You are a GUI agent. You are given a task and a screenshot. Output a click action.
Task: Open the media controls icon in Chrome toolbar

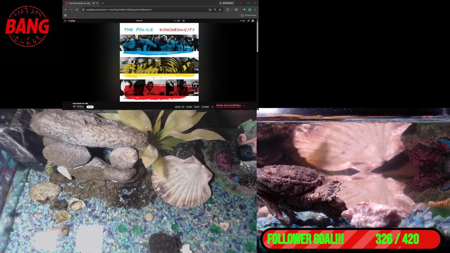pyautogui.click(x=244, y=9)
